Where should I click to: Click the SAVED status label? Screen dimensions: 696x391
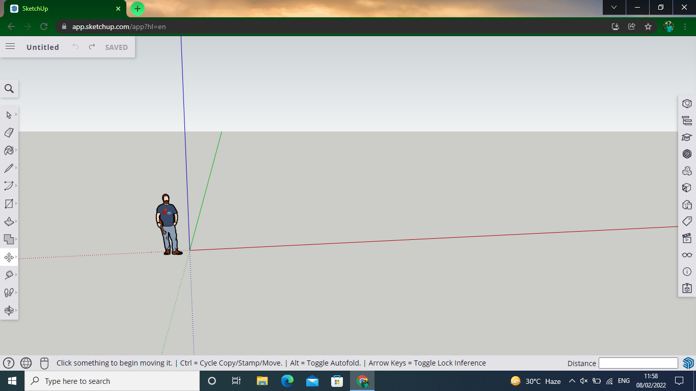[x=116, y=47]
